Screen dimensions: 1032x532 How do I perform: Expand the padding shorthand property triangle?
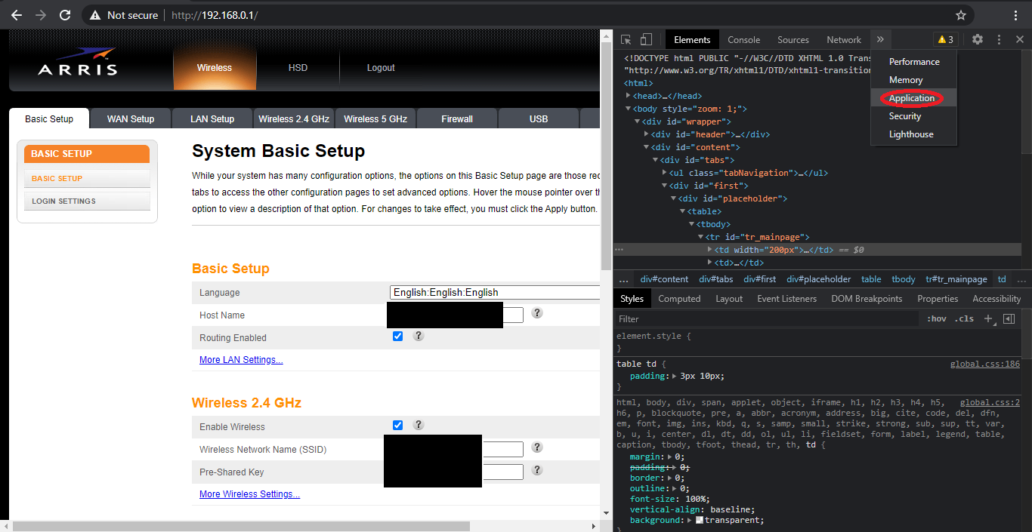(x=675, y=376)
